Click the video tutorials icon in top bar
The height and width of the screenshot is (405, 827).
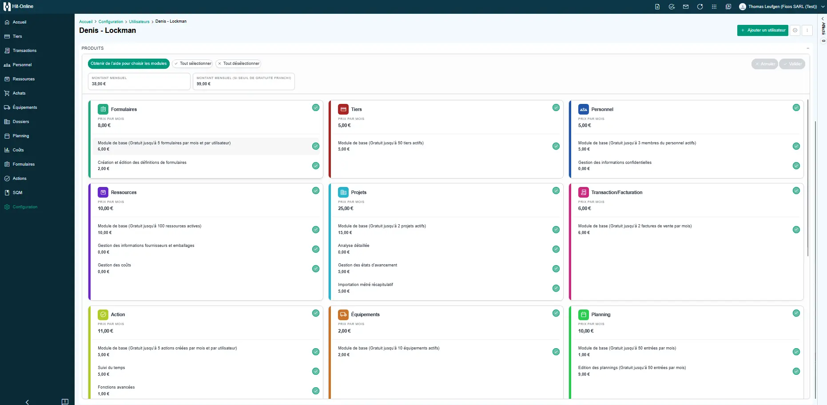pyautogui.click(x=728, y=7)
